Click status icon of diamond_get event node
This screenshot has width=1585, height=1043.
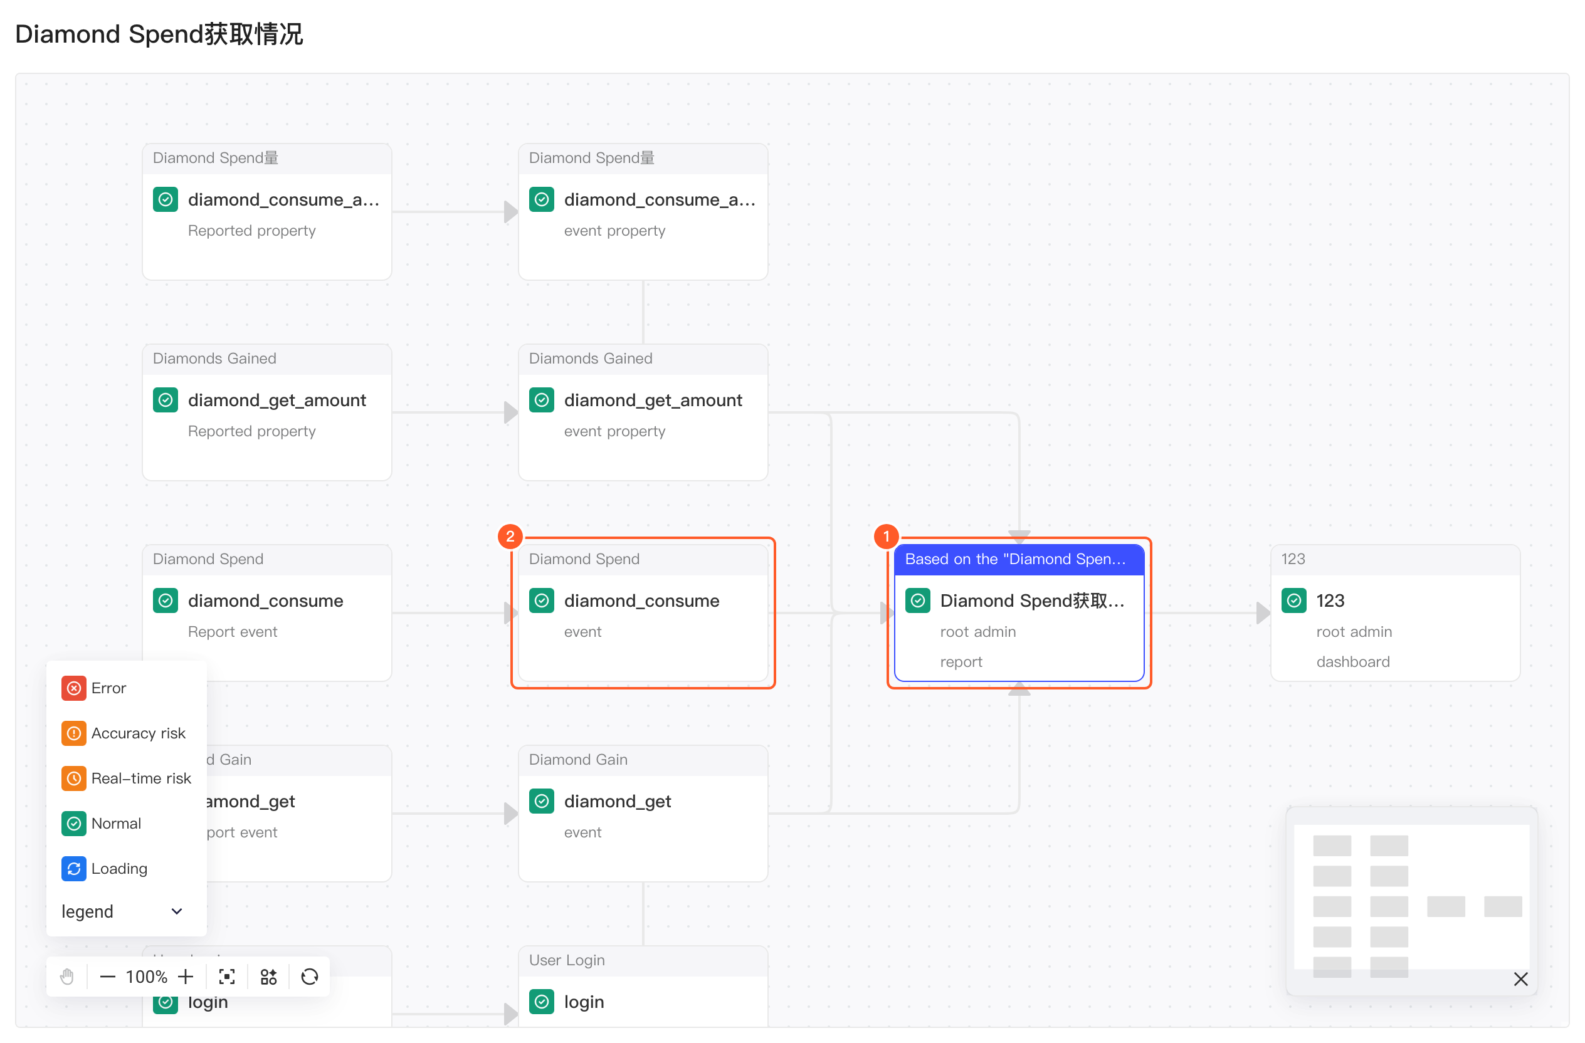point(542,800)
